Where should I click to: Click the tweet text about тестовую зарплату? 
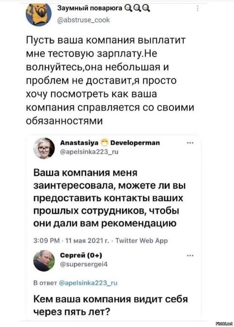[110, 80]
